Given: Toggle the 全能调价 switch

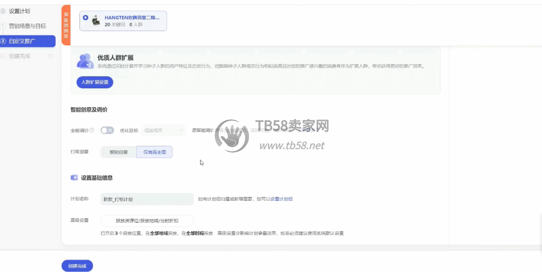Looking at the screenshot, I should (107, 131).
